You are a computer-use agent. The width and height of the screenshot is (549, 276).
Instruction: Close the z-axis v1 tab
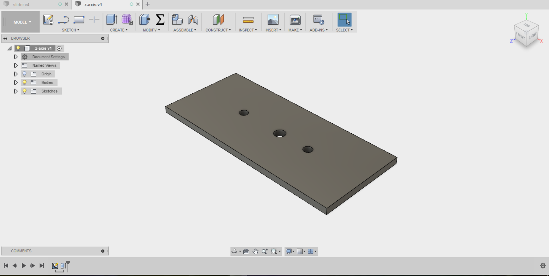pyautogui.click(x=138, y=4)
